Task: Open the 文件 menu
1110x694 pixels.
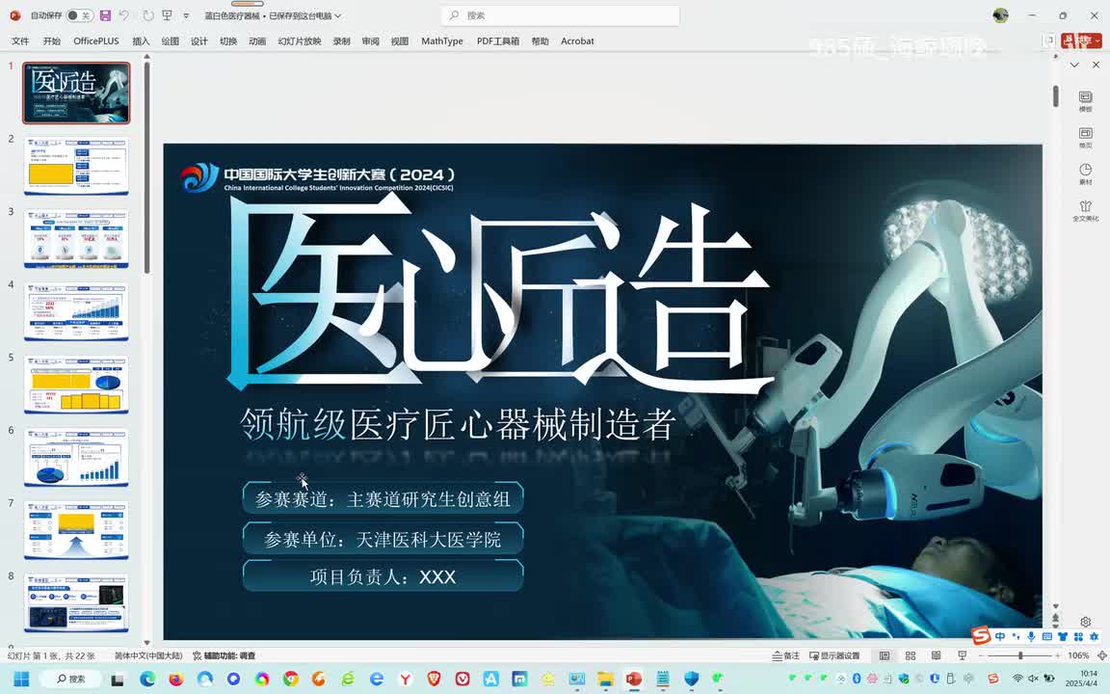Action: pos(20,41)
